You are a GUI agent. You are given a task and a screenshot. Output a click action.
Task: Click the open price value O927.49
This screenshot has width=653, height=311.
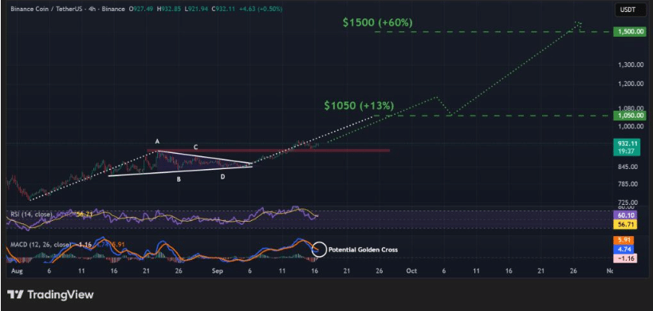click(141, 9)
